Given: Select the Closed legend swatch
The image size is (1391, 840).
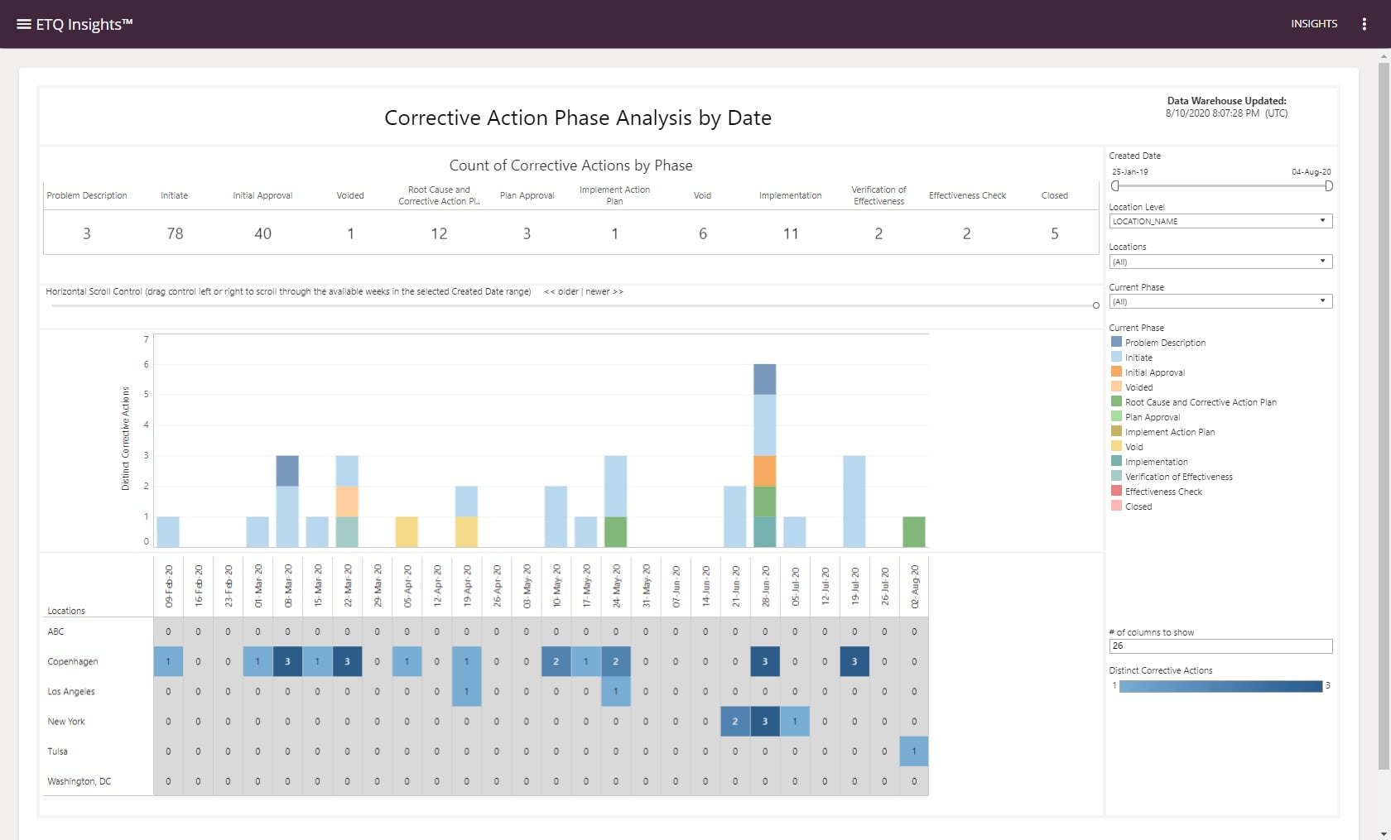Looking at the screenshot, I should 1116,506.
